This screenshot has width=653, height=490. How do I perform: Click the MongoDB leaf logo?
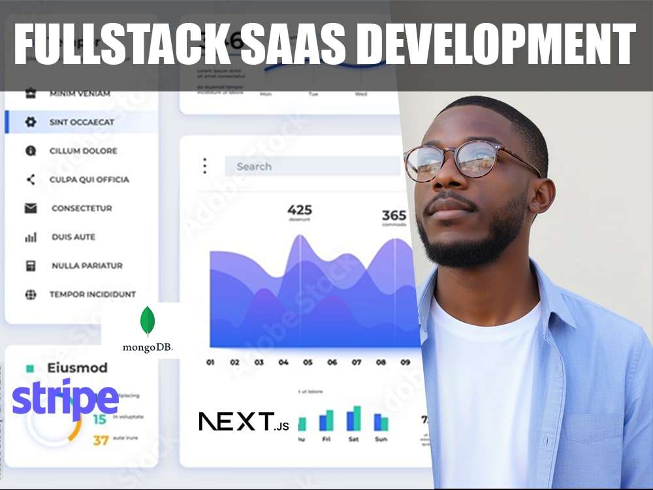(x=148, y=321)
